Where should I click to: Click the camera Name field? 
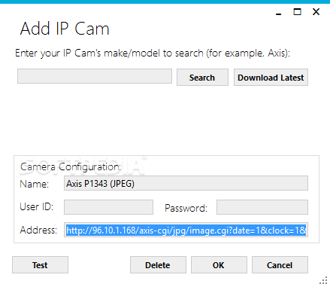[x=186, y=183]
